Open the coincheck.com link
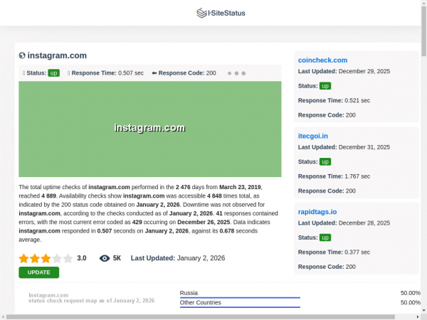Screen dimensions: 427x320 [x=322, y=60]
